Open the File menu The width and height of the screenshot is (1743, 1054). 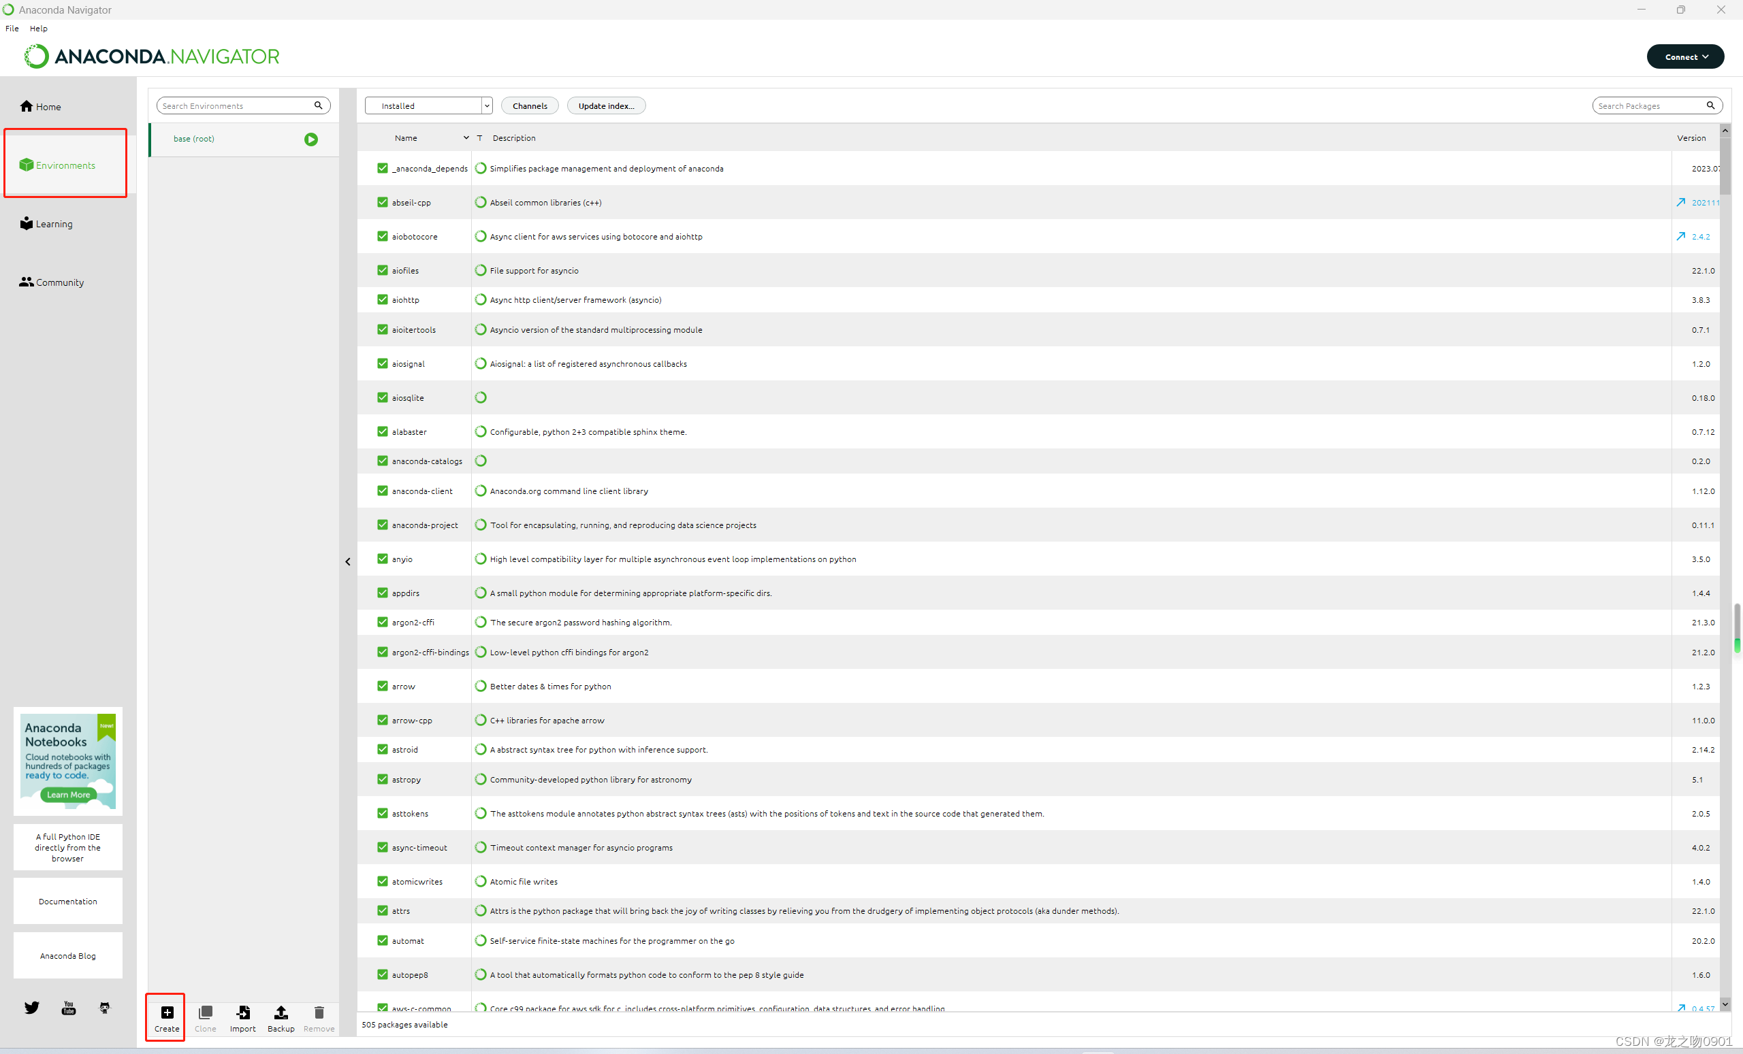[12, 29]
